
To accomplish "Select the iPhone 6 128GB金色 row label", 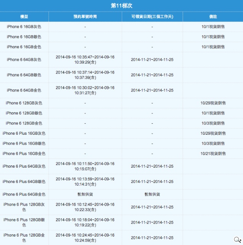I will click(x=24, y=123).
